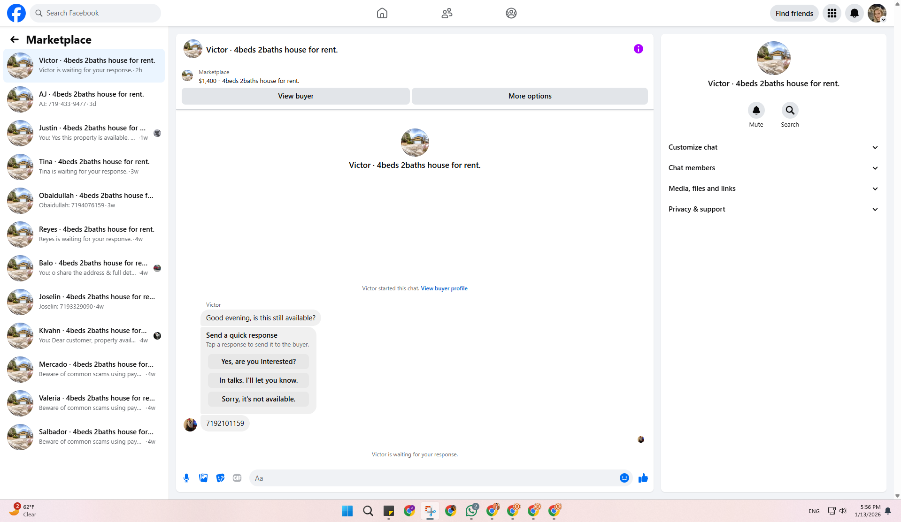901x522 pixels.
Task: Open conversation information purple icon
Action: point(639,49)
